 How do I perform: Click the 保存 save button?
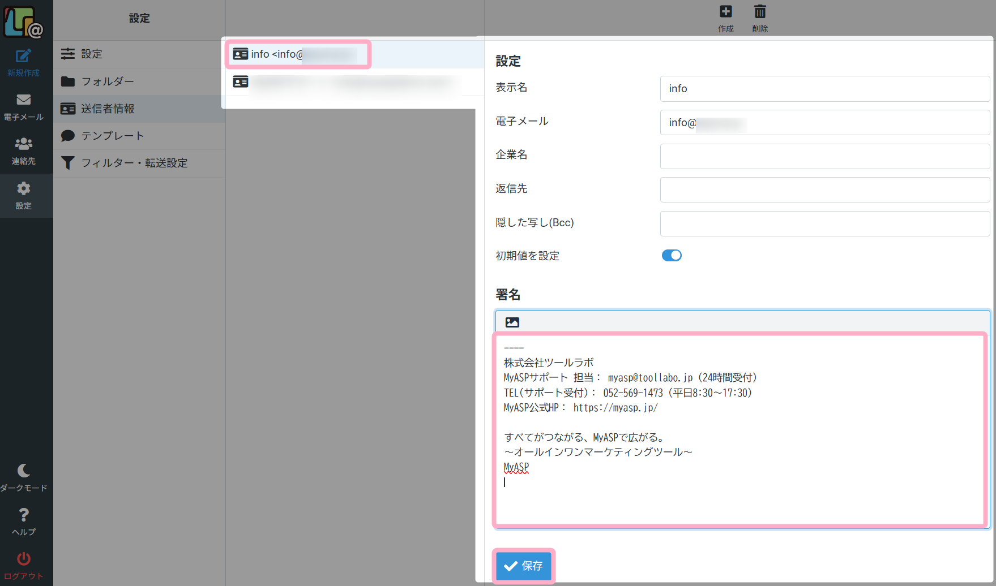(523, 566)
